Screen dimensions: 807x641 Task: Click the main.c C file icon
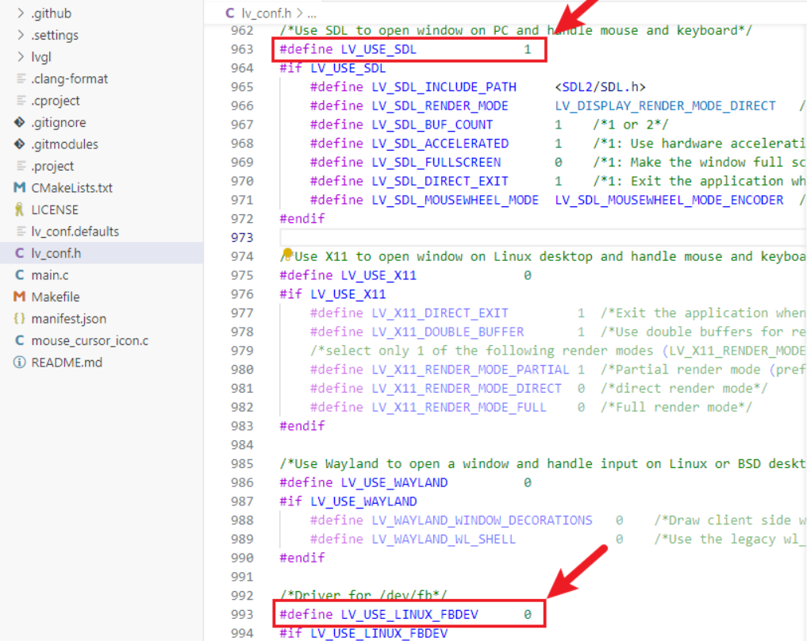click(20, 274)
